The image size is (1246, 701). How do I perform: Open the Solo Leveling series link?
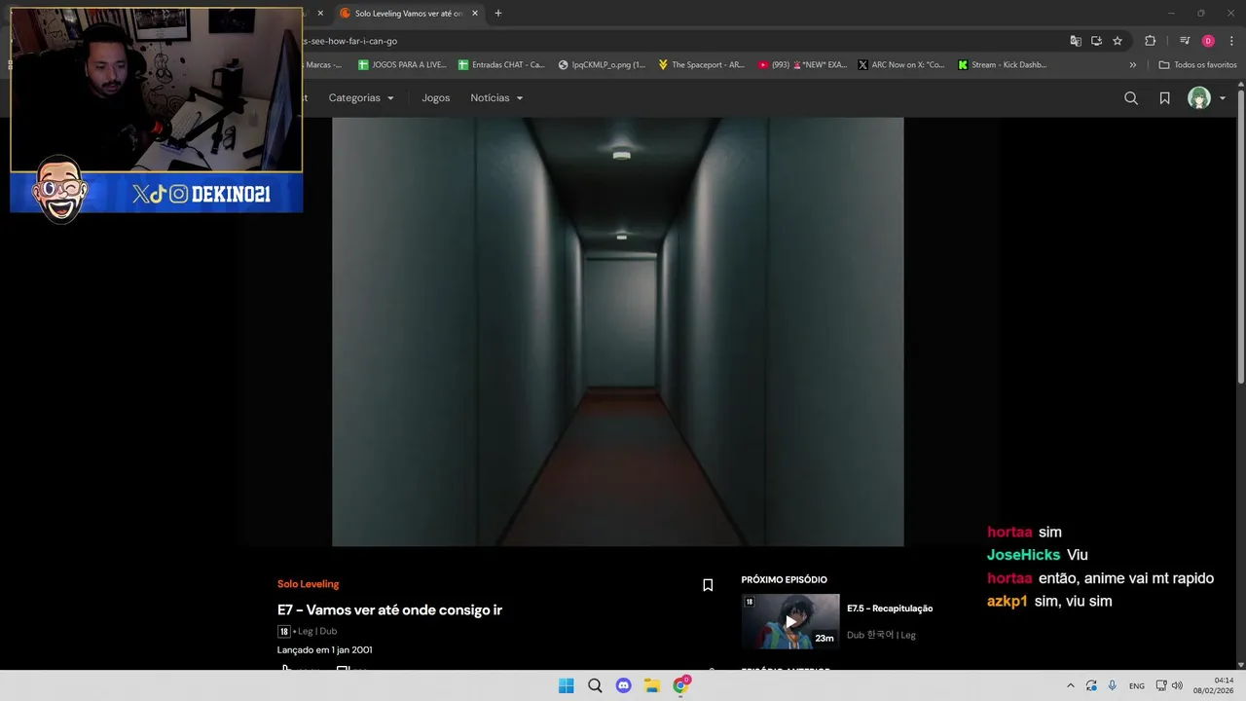308,584
